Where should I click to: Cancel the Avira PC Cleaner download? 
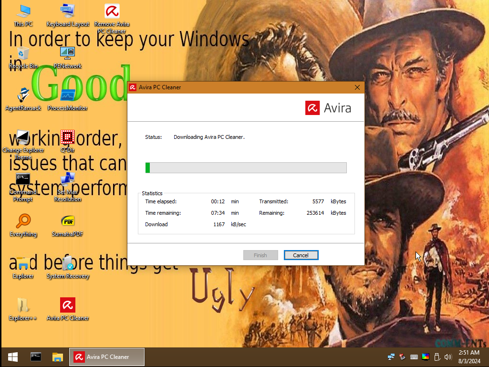click(x=301, y=255)
